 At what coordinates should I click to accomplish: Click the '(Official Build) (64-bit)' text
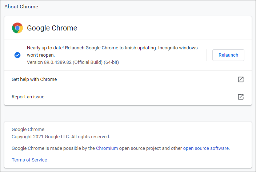click(x=96, y=62)
